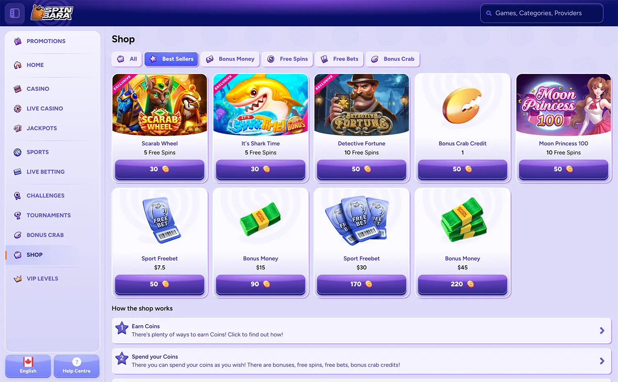618x382 pixels.
Task: Click the Spinbara logo
Action: tap(52, 13)
